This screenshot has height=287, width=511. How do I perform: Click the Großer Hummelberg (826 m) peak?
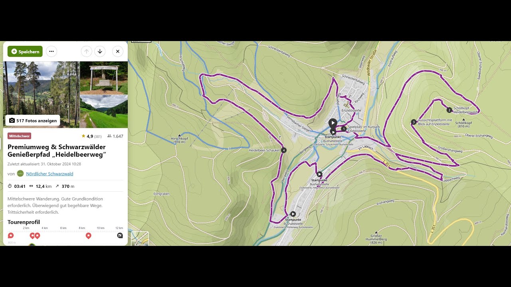pos(376,238)
